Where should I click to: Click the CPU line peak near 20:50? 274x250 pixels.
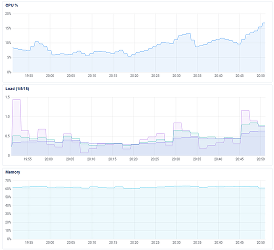coord(264,23)
